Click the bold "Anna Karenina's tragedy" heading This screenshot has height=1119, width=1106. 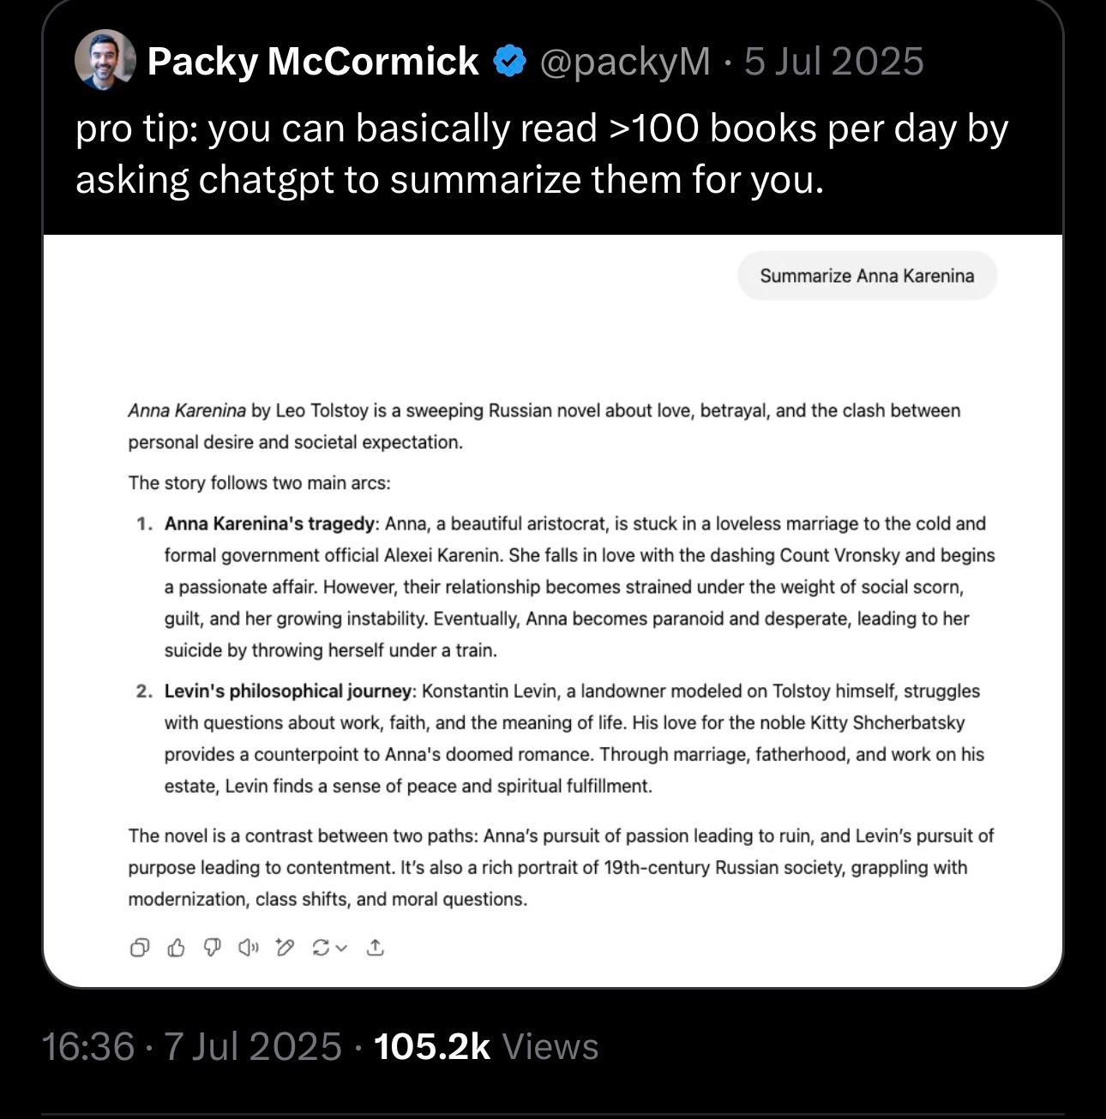269,524
